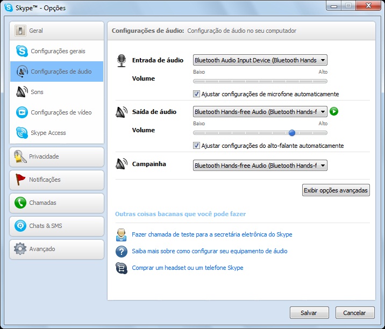
Task: Click the shopping cart icon
Action: 122,268
